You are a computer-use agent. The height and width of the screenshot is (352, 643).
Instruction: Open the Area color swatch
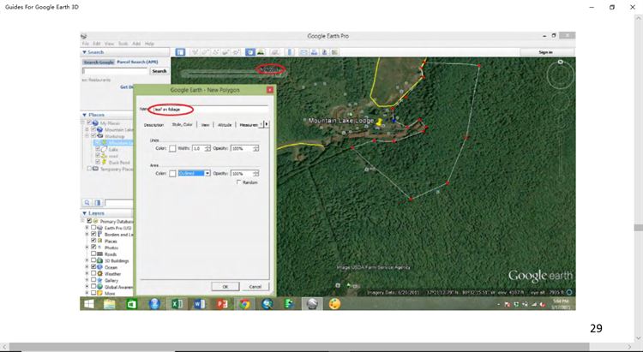[172, 173]
